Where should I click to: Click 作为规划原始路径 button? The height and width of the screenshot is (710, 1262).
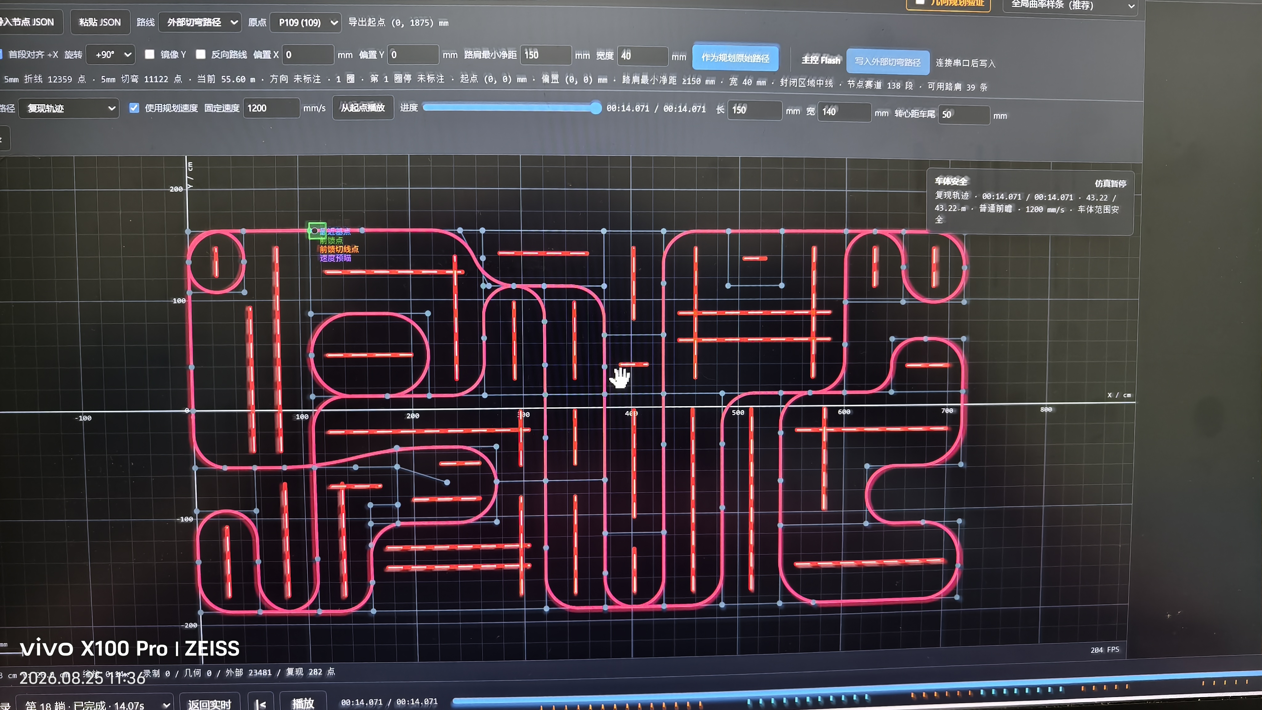(x=735, y=58)
